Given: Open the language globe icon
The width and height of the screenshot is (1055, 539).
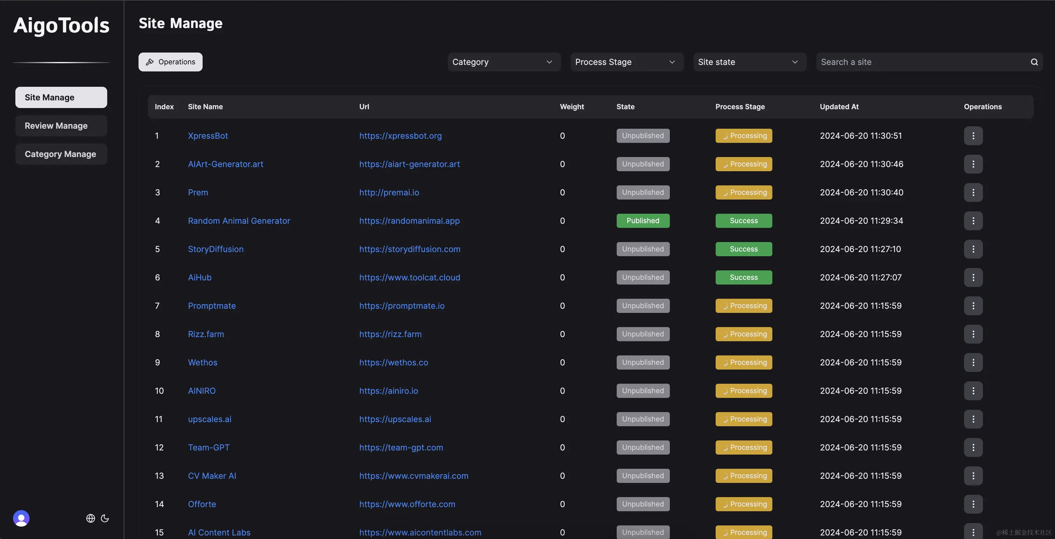Looking at the screenshot, I should [x=90, y=518].
